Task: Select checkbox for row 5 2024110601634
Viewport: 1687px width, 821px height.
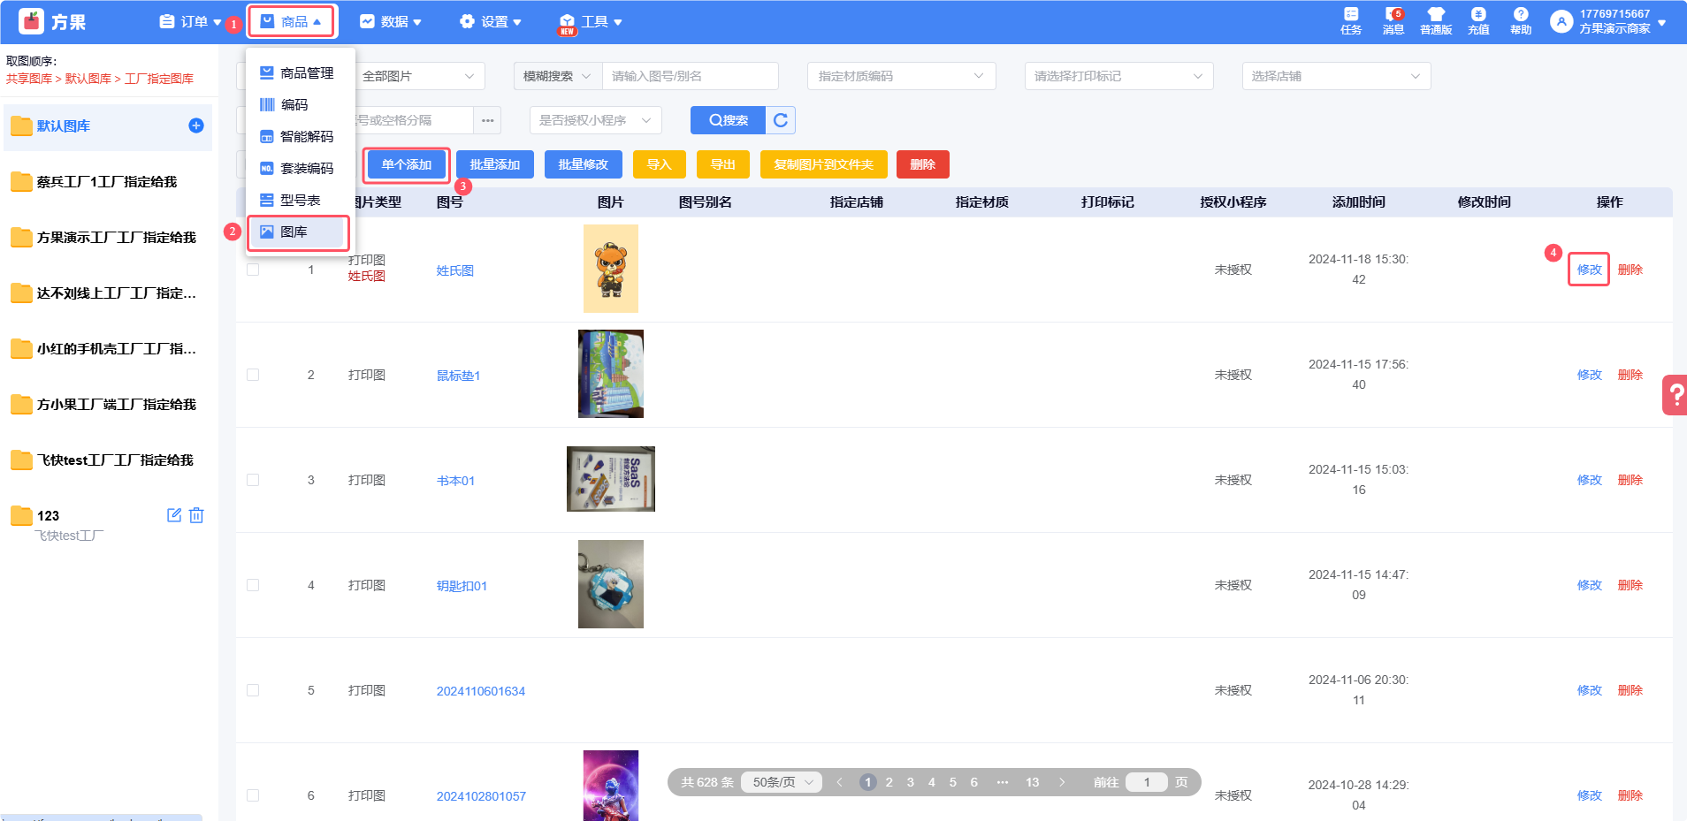Action: (253, 690)
